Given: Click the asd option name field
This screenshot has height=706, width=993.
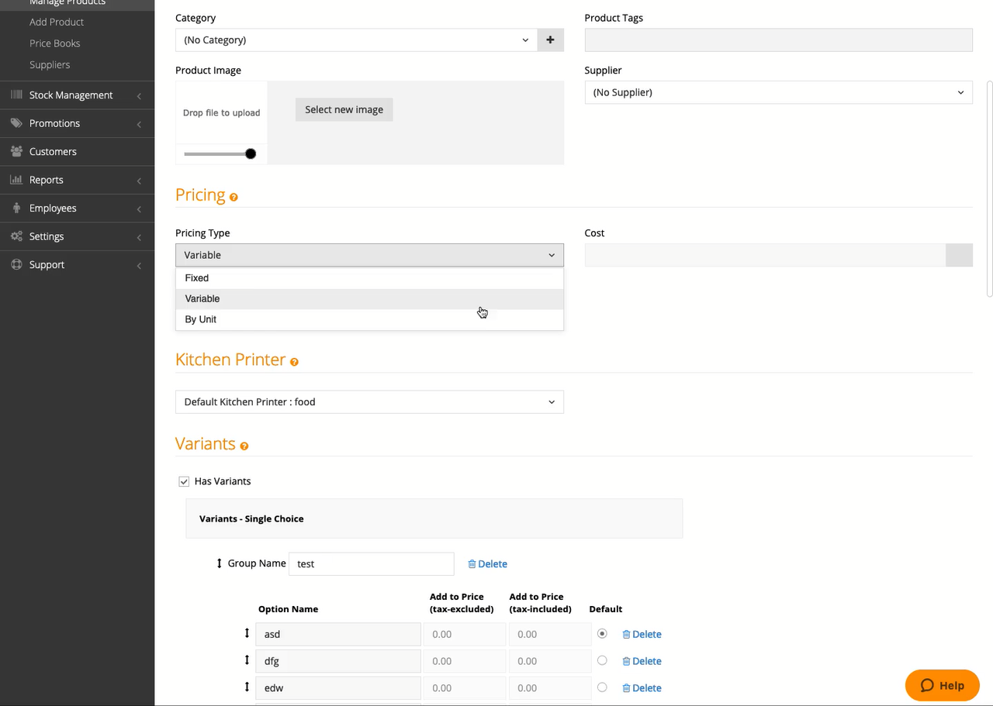Looking at the screenshot, I should (x=338, y=634).
